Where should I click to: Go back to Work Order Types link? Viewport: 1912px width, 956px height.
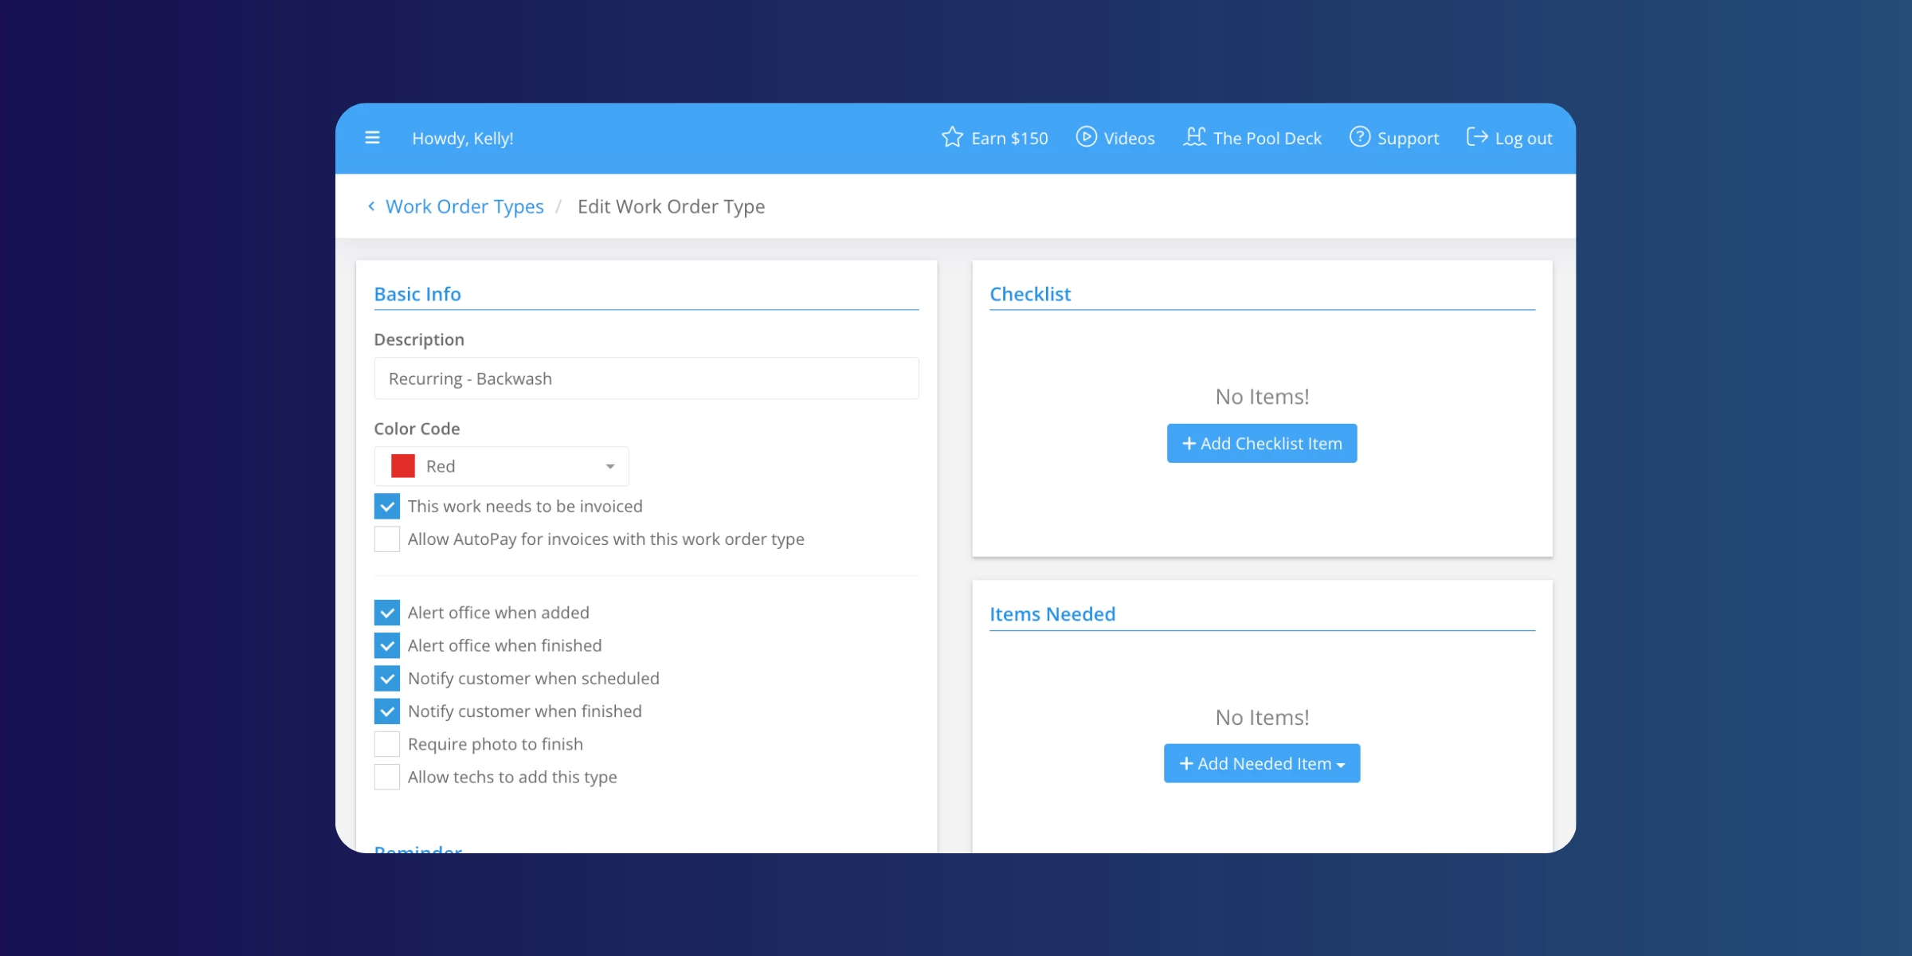(x=464, y=207)
